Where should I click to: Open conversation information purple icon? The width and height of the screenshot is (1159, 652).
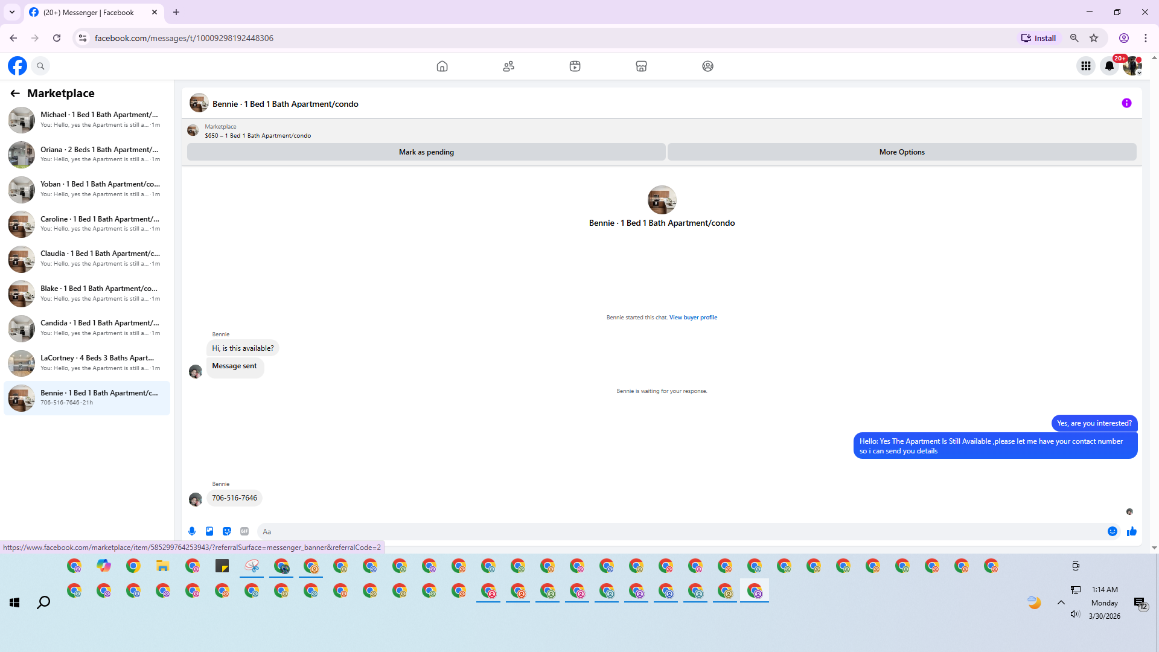1126,103
